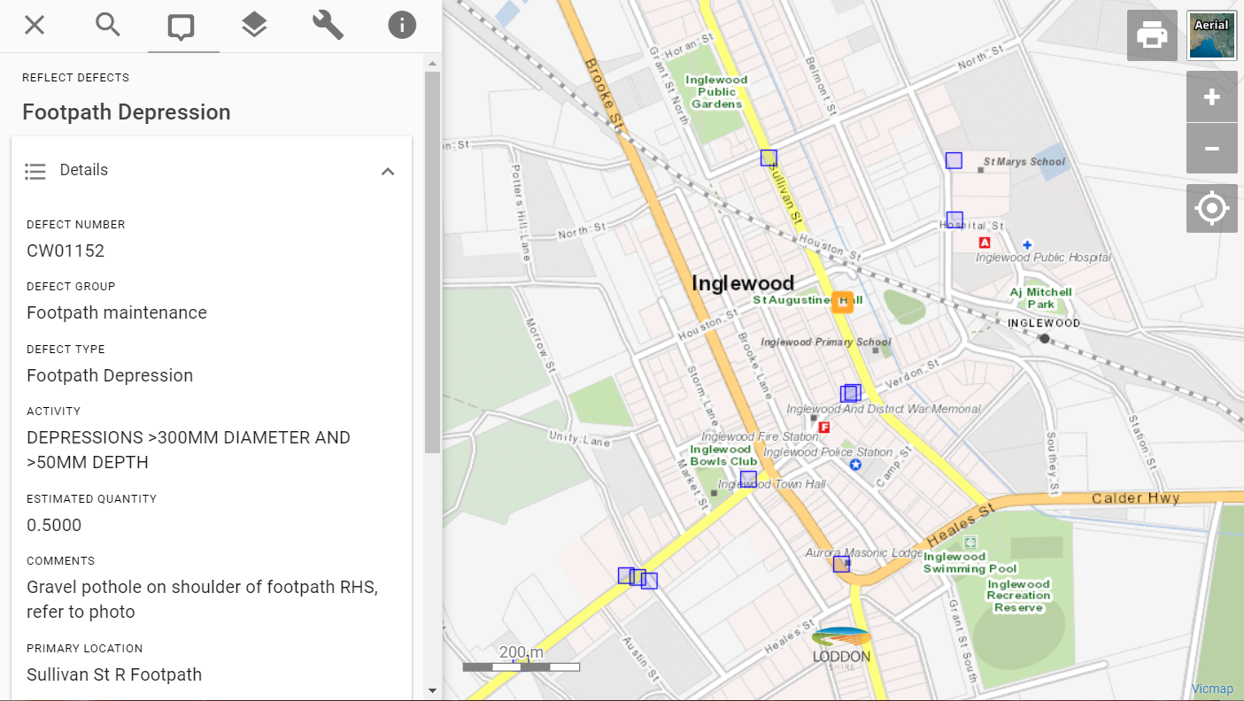This screenshot has width=1244, height=701.
Task: Switch basemap to Aerial imagery
Action: [1211, 36]
